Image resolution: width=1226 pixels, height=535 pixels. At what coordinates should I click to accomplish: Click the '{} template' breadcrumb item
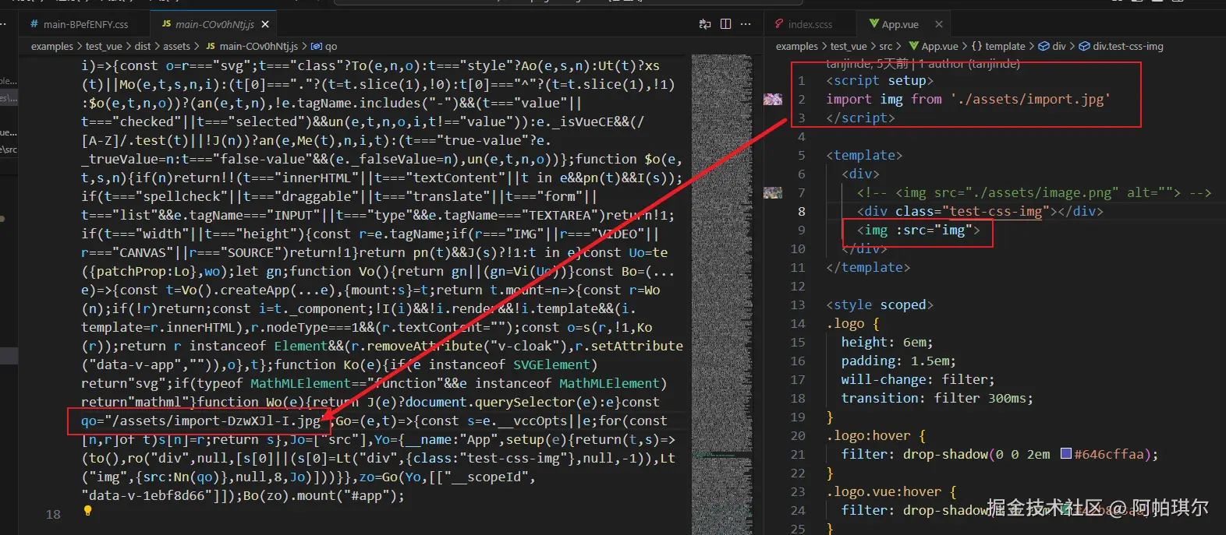(998, 46)
